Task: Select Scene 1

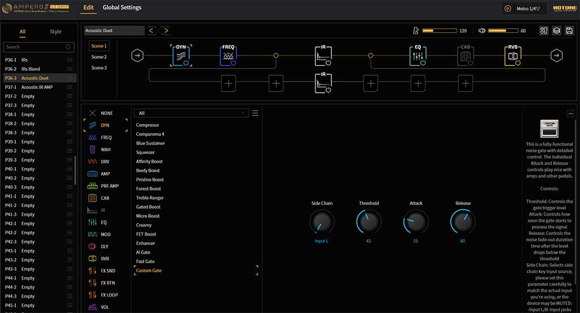Action: point(99,46)
